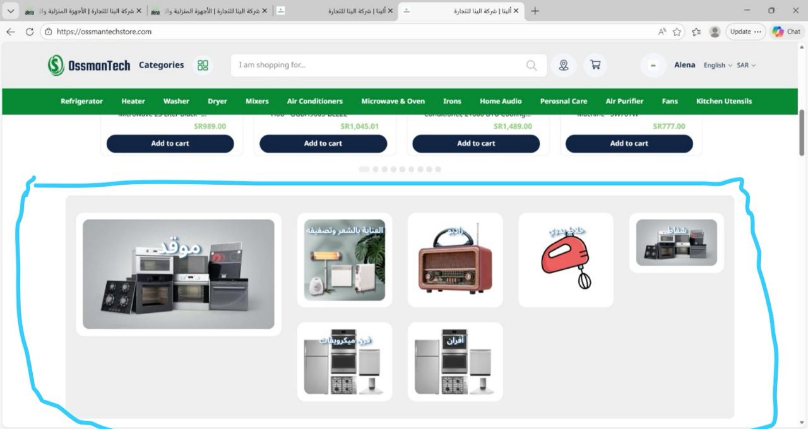Select the first carousel pagination dot

coord(364,169)
